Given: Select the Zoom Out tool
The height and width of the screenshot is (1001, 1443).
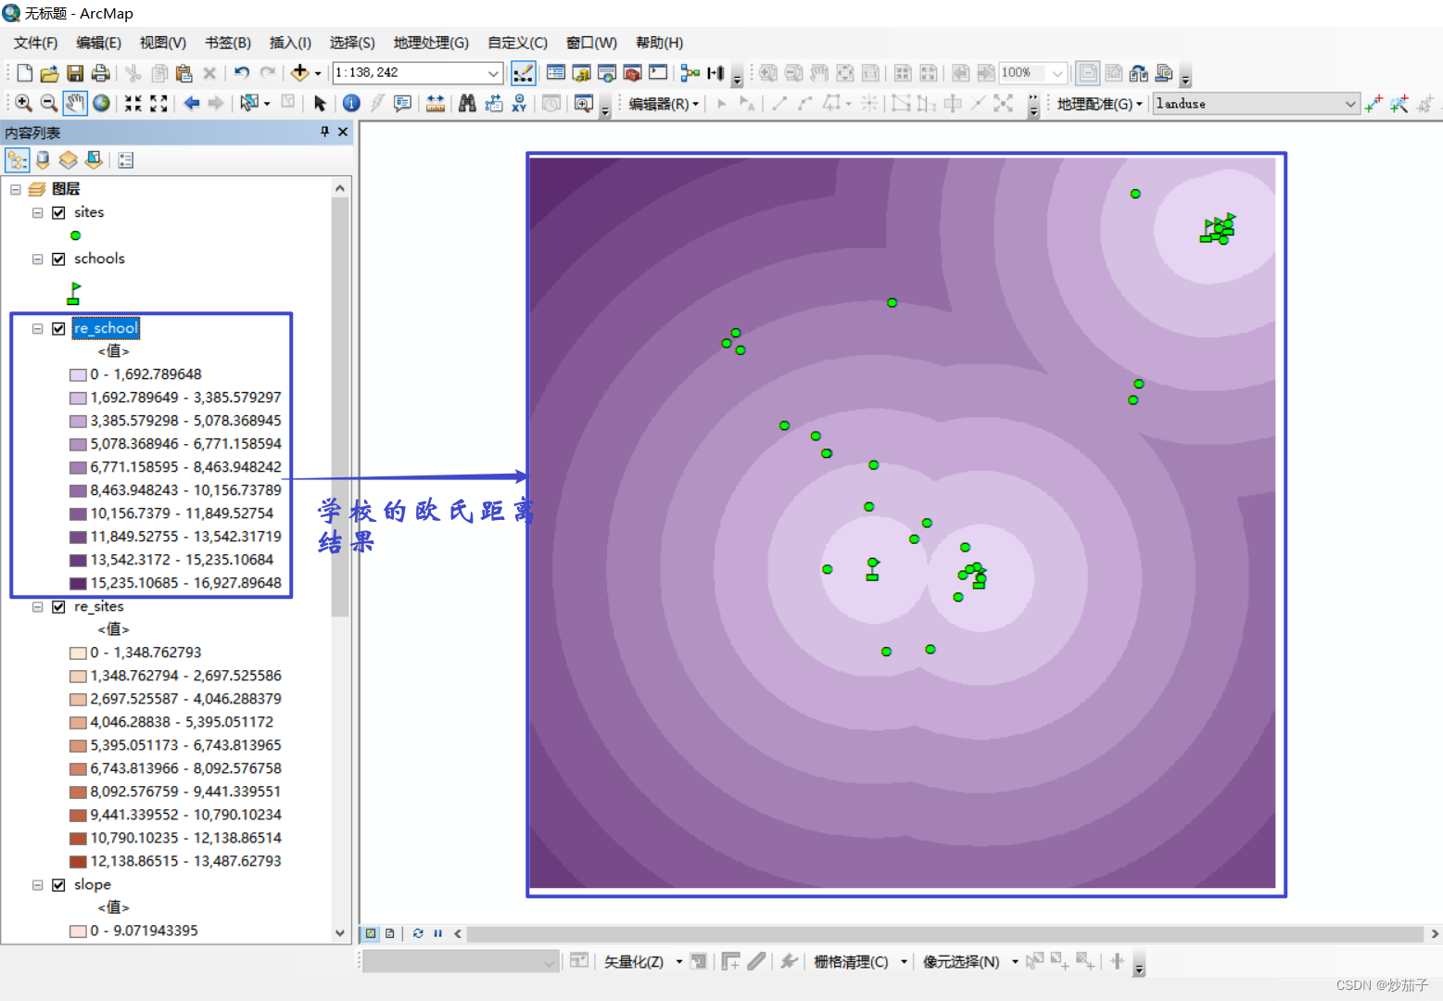Looking at the screenshot, I should 49,103.
